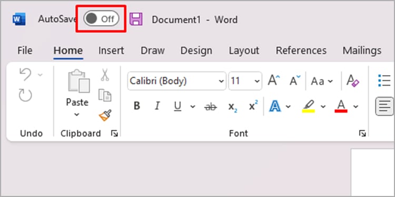Toggle Italic formatting
The width and height of the screenshot is (395, 197).
(157, 106)
